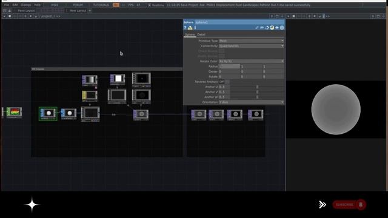Click the plus icon in network editor toolbar
388x218 pixels.
tap(25, 16)
